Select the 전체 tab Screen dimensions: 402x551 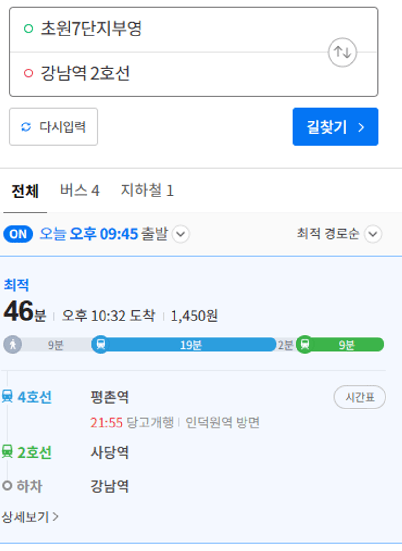point(25,192)
